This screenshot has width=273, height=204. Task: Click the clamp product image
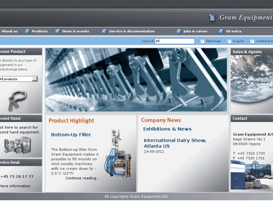tap(17, 101)
